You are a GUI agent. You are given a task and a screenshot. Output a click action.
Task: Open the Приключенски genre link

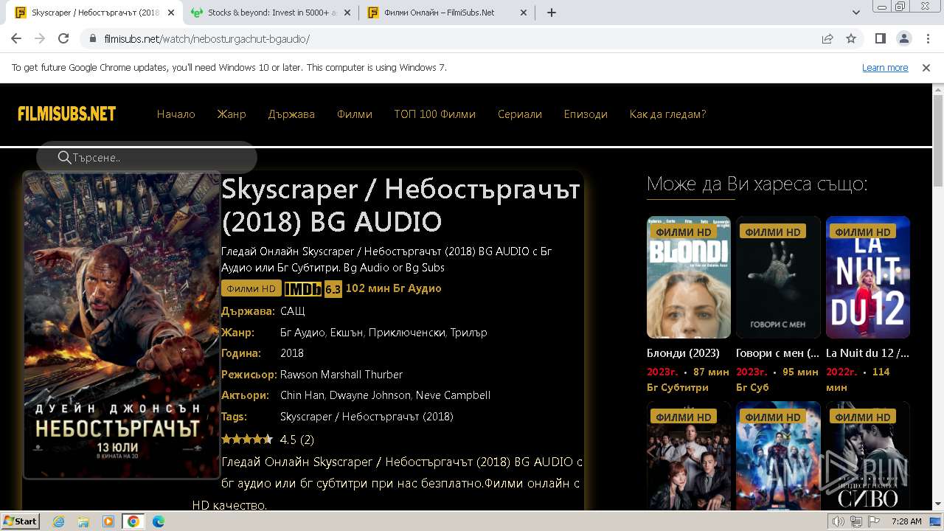pos(407,332)
